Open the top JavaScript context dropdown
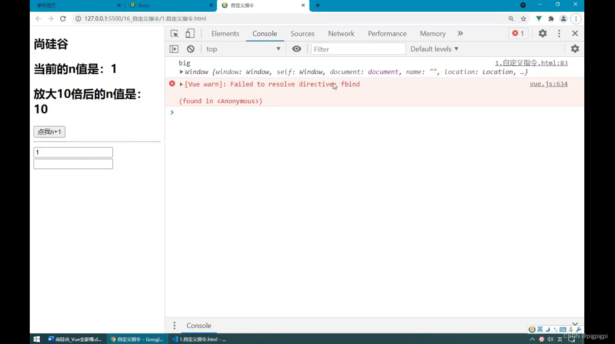The height and width of the screenshot is (344, 615). (x=244, y=49)
